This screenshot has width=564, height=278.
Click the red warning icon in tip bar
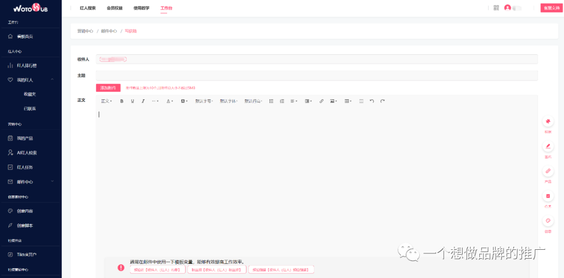(x=121, y=268)
